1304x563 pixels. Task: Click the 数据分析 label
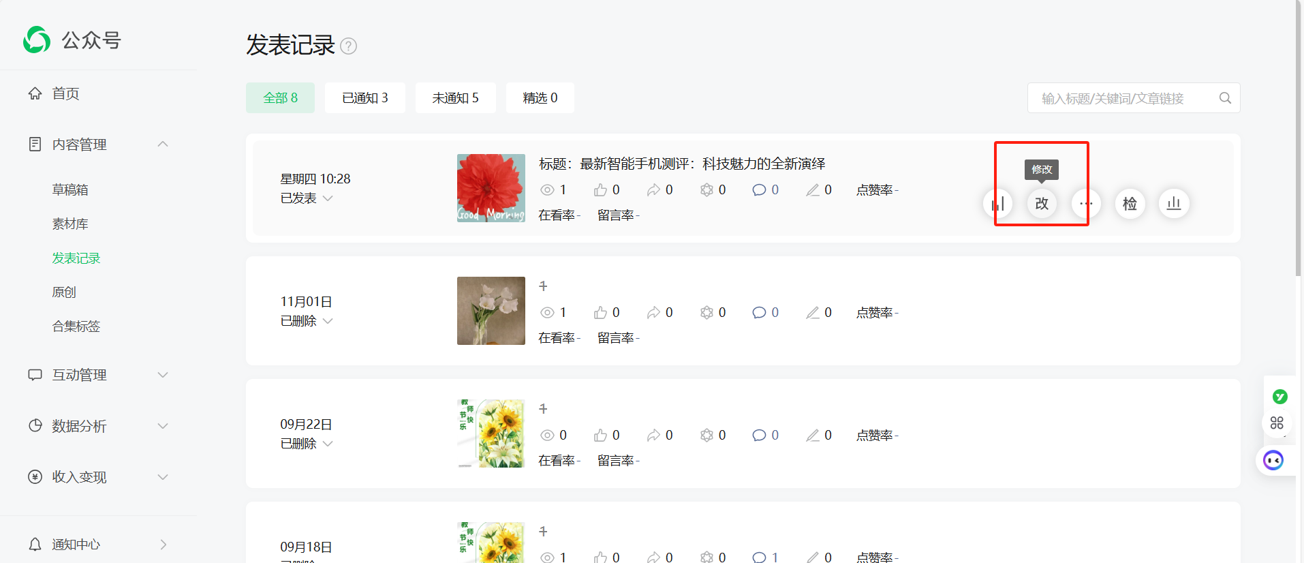[x=79, y=426]
